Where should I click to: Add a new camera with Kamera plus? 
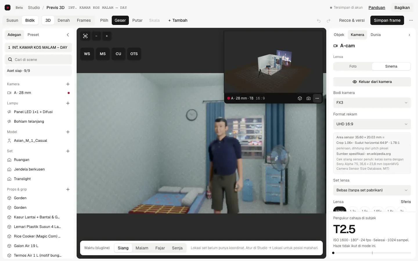[68, 84]
